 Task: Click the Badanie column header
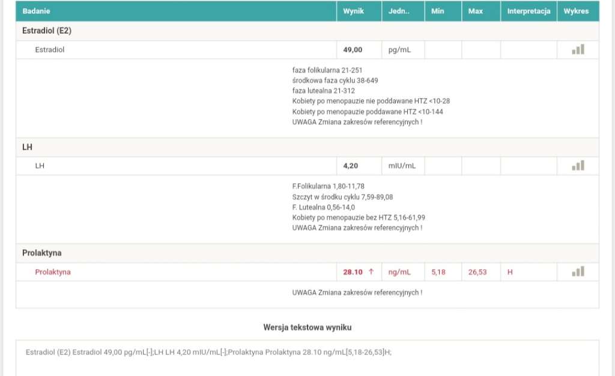click(37, 11)
